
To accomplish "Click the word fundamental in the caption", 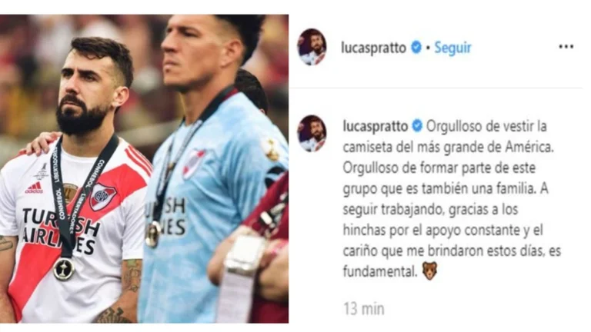I will click(x=380, y=271).
